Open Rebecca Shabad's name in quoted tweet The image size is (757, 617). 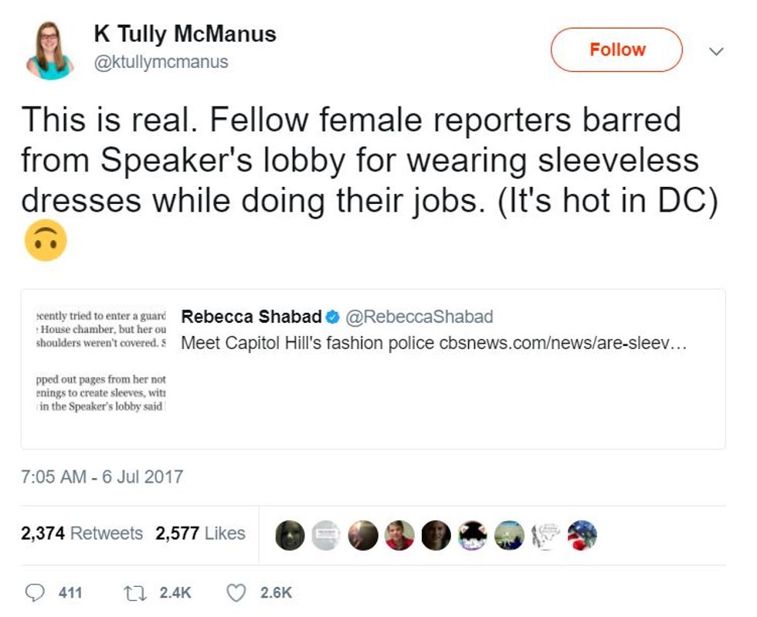tap(251, 317)
